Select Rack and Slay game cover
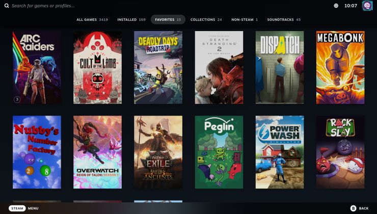Image resolution: width=377 pixels, height=214 pixels. coord(340,152)
